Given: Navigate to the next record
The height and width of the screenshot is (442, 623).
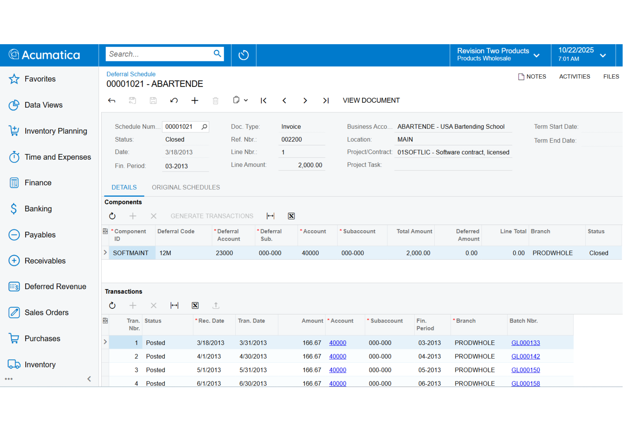Looking at the screenshot, I should point(305,101).
